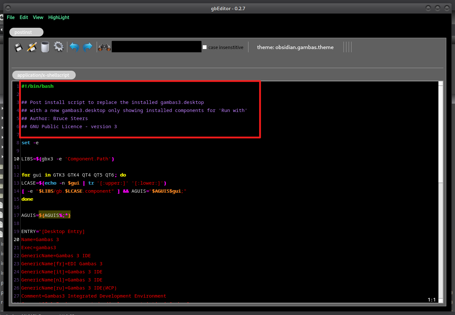Focus the search text field
The height and width of the screenshot is (315, 455).
156,47
